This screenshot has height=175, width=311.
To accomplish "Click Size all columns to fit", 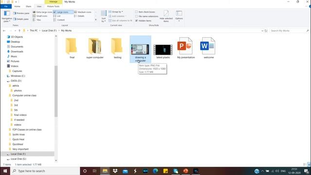I will point(121,20).
